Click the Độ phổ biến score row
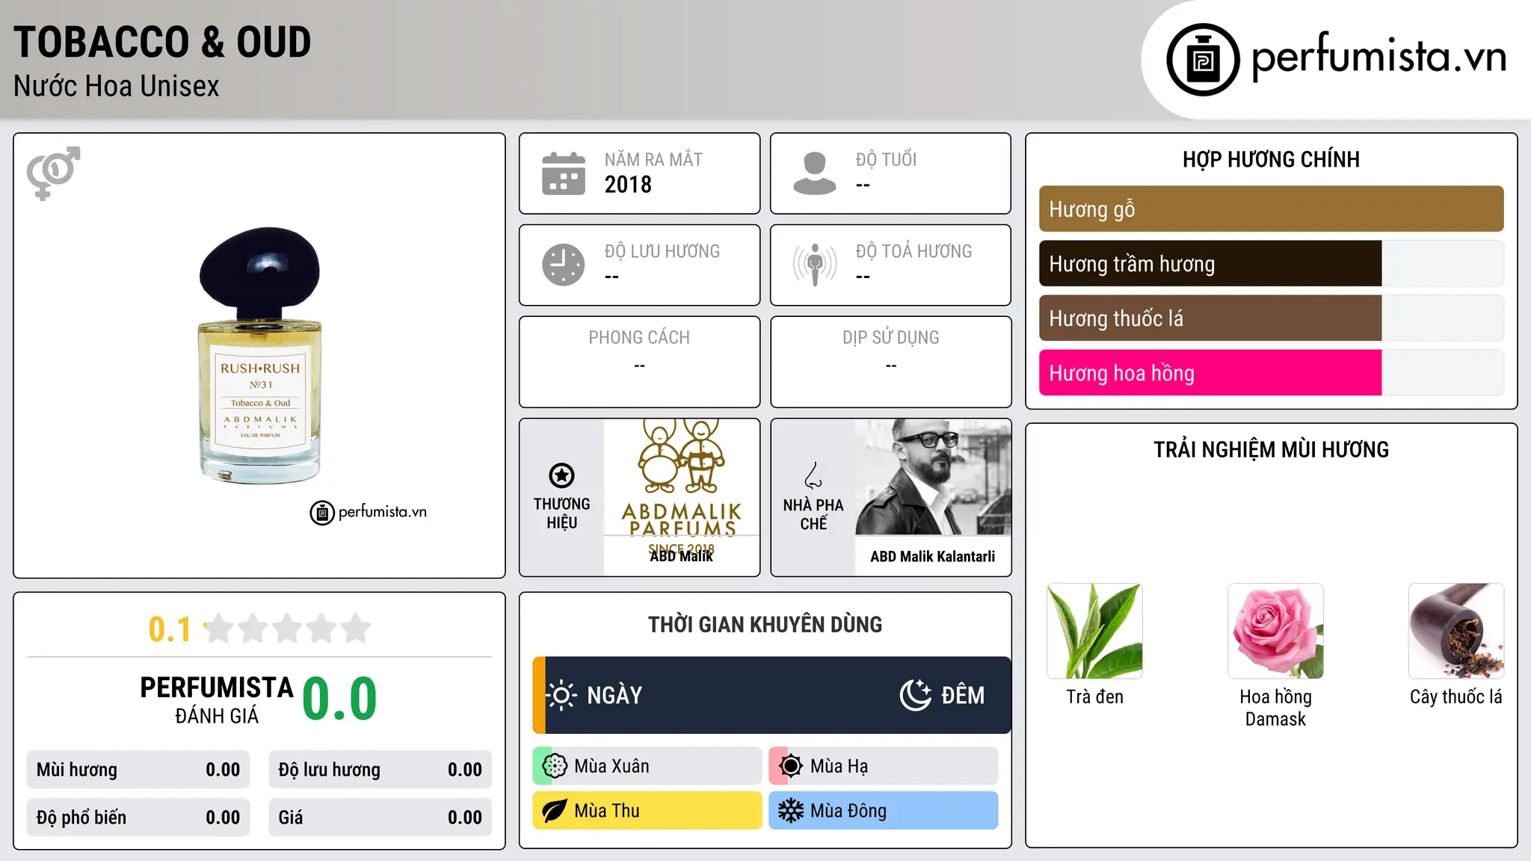This screenshot has height=861, width=1531. (138, 818)
